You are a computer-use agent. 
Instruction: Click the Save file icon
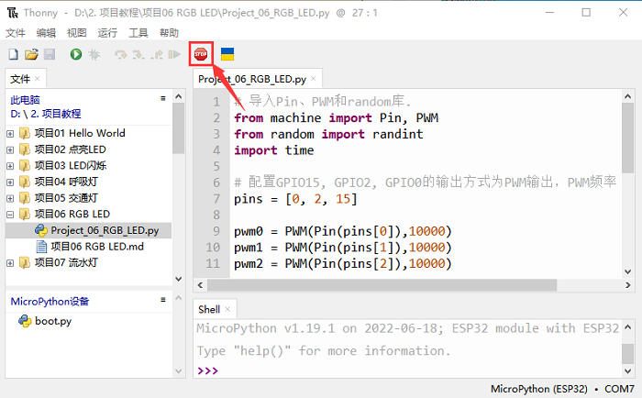point(50,55)
